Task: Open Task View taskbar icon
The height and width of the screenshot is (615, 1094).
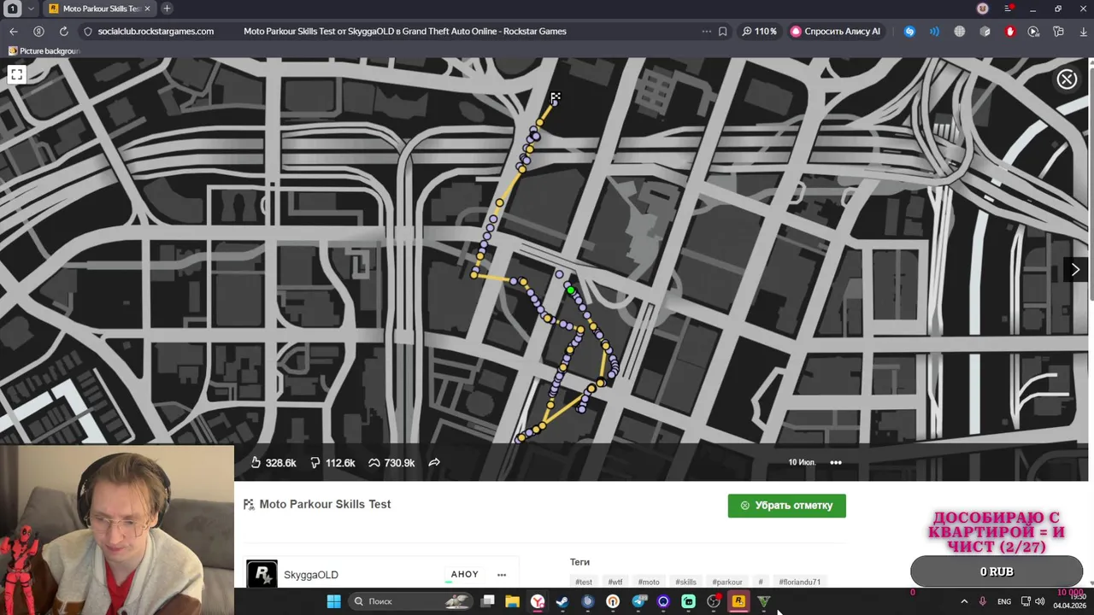Action: (487, 601)
